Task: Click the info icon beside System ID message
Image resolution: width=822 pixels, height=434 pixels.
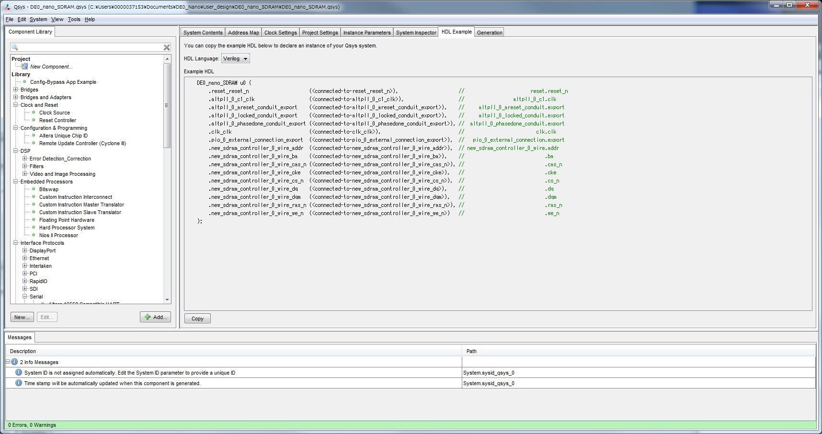Action: (19, 373)
